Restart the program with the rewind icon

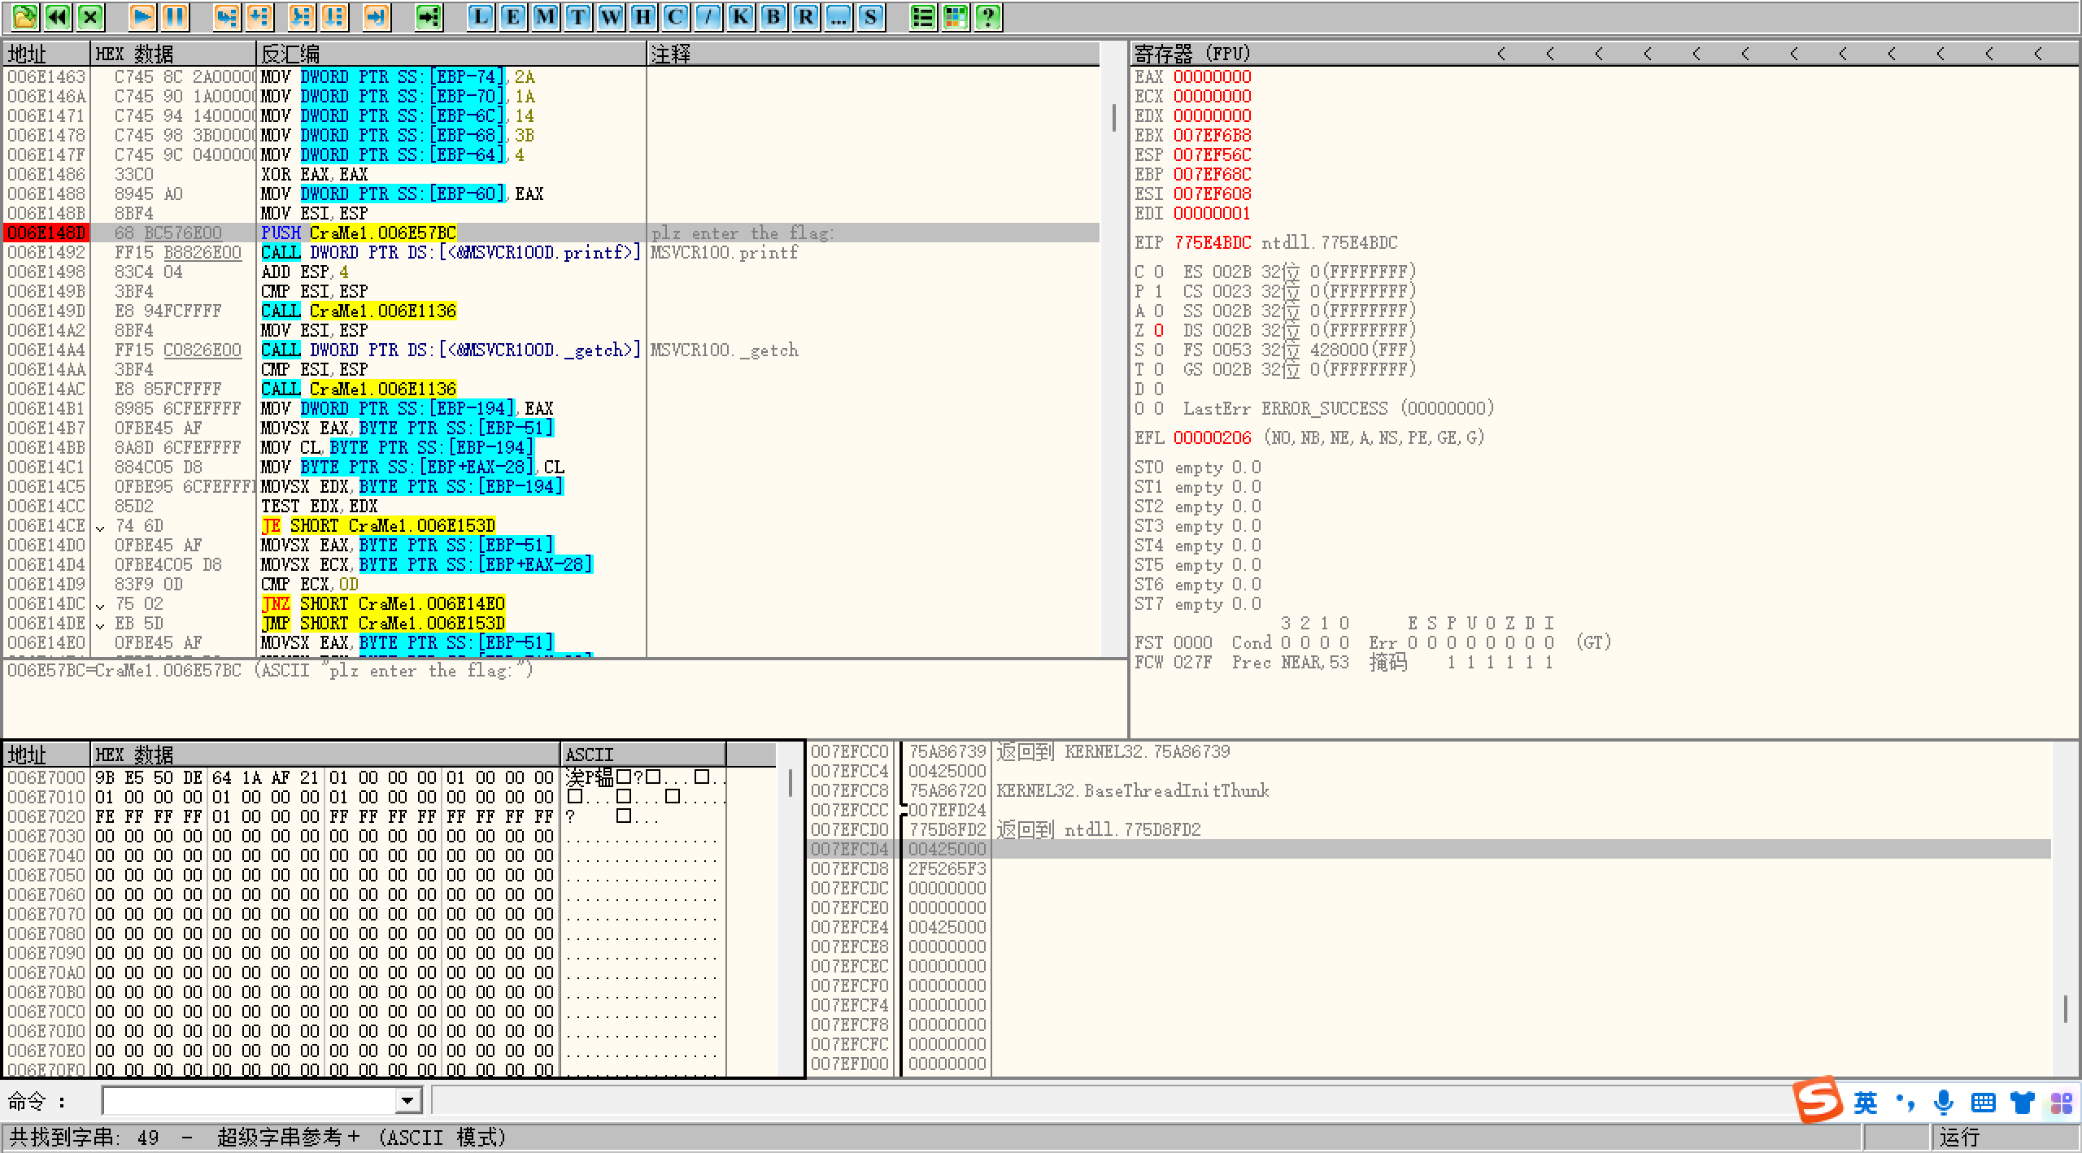point(58,16)
